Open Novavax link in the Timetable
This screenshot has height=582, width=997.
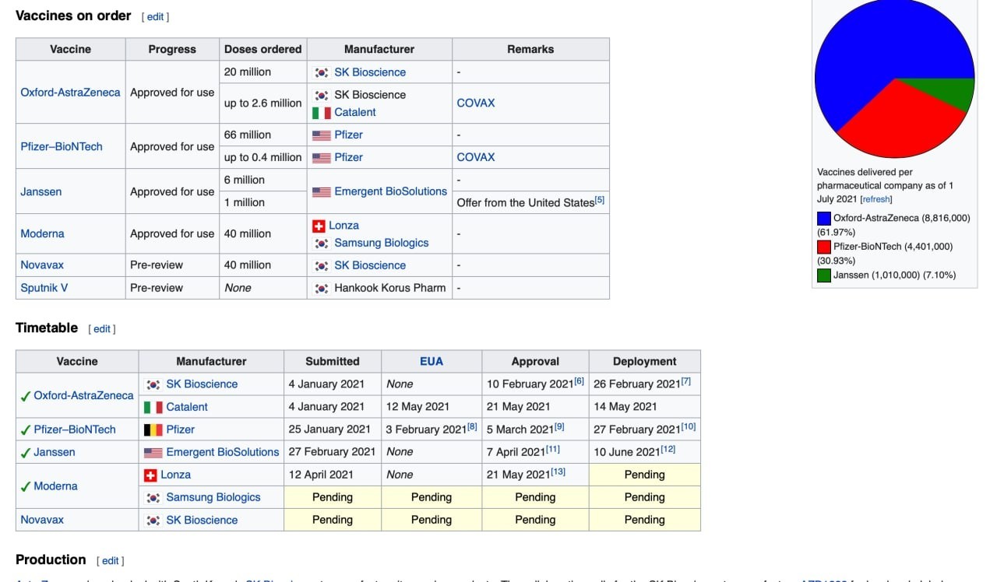(x=42, y=520)
